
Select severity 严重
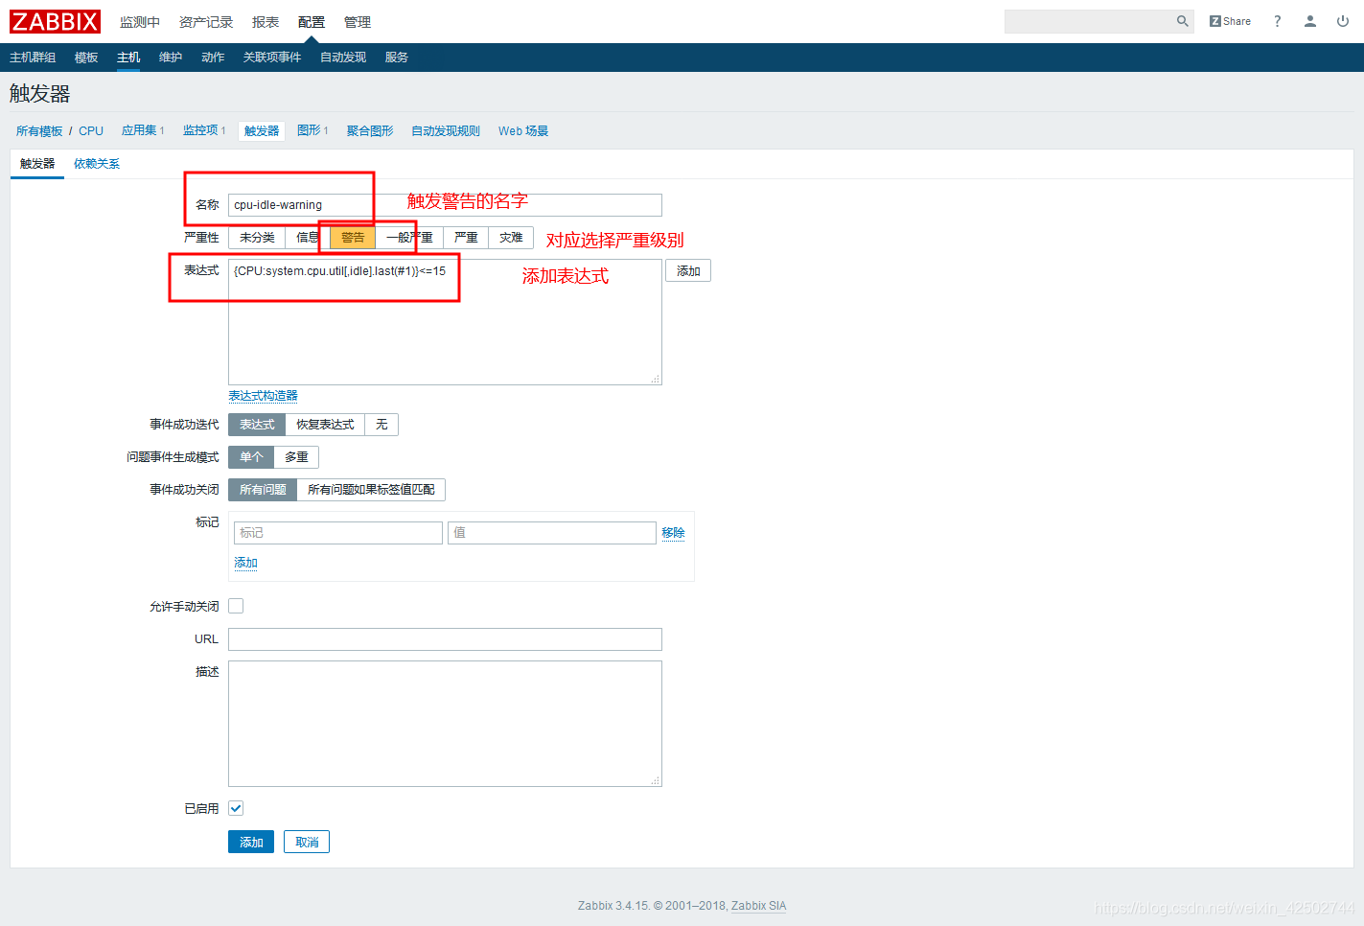tap(466, 238)
